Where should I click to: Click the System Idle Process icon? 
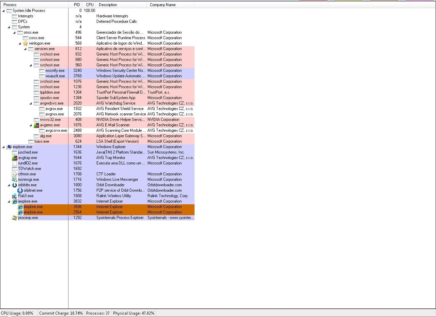click(9, 11)
